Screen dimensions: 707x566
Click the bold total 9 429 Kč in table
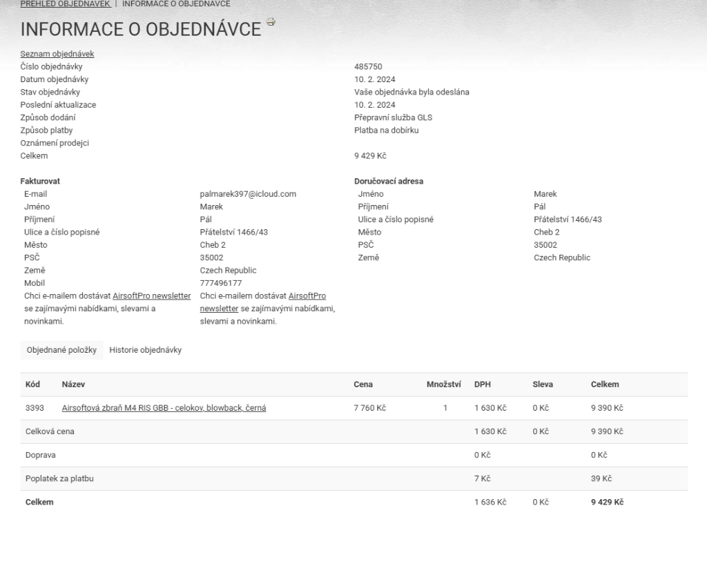coord(607,502)
